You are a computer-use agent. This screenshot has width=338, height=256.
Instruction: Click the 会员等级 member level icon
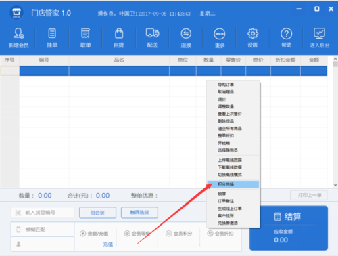click(x=127, y=233)
